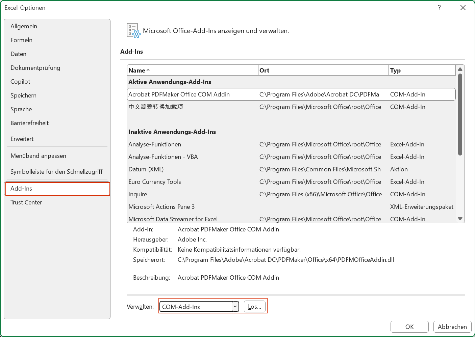Select the Euro Currency Tools add-in
The height and width of the screenshot is (337, 475).
pos(155,182)
